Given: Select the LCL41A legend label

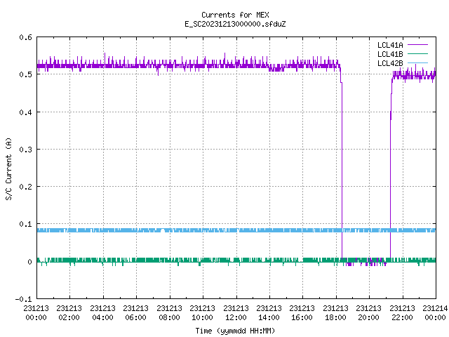Looking at the screenshot, I should (390, 45).
